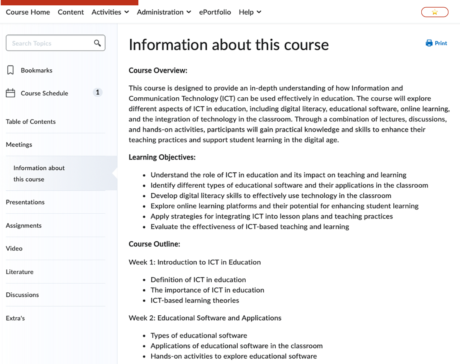Open Table of Contents

31,121
